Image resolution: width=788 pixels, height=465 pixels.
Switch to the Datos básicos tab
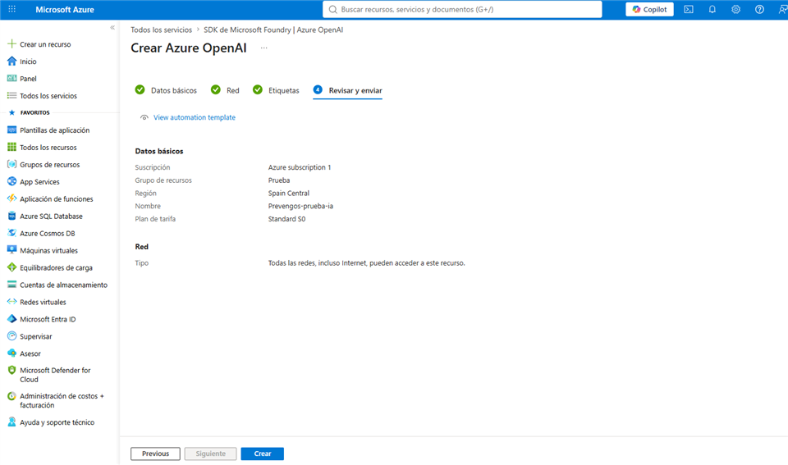pos(166,90)
